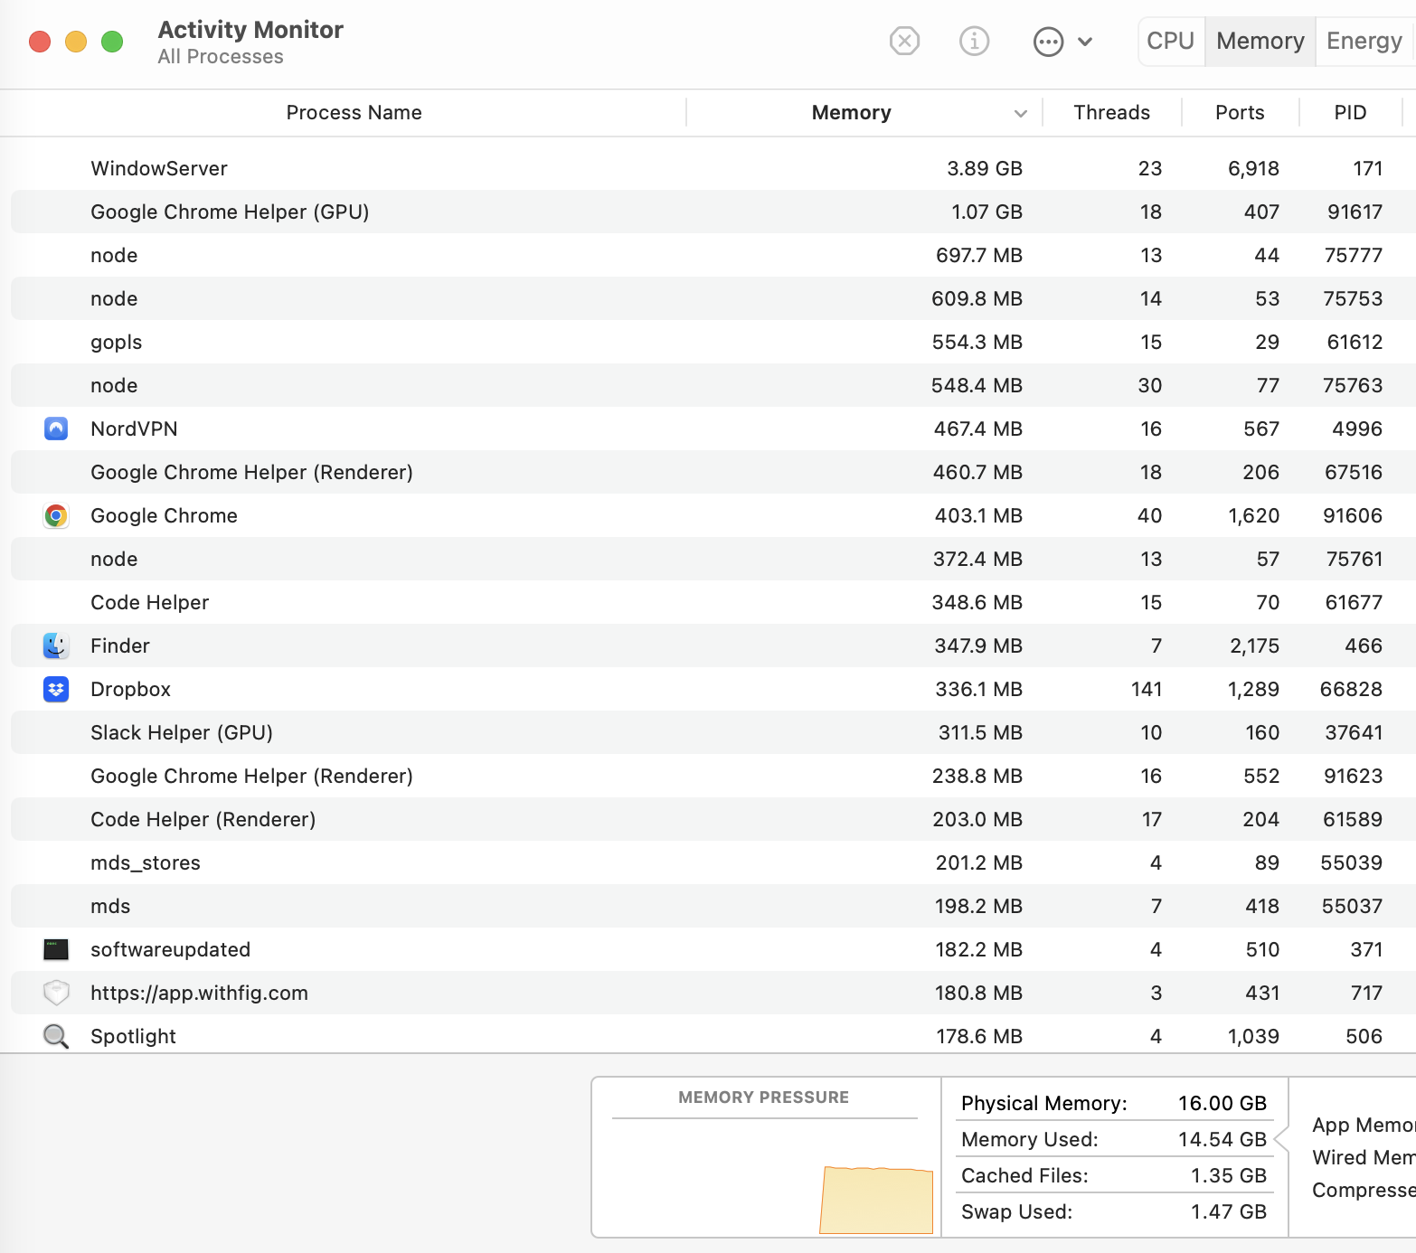This screenshot has height=1253, width=1416.
Task: Sort by the Process Name header
Action: pyautogui.click(x=354, y=113)
